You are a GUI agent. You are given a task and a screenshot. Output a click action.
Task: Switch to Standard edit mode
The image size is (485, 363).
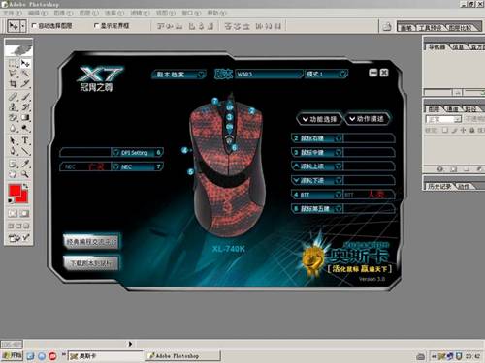(13, 213)
